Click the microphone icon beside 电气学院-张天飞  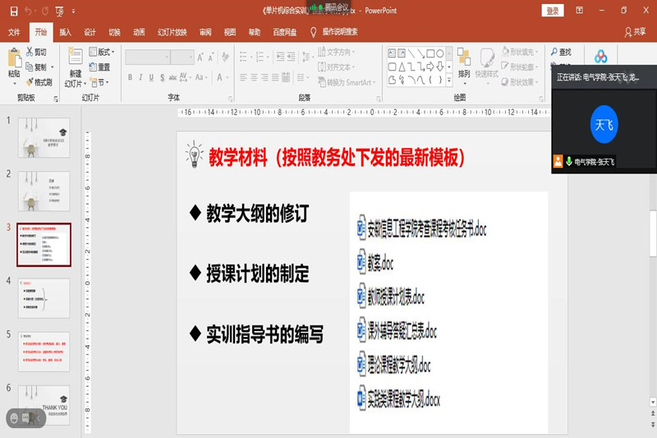569,161
